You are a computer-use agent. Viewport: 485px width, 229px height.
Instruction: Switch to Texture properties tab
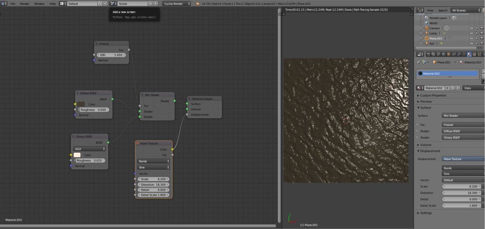474,54
